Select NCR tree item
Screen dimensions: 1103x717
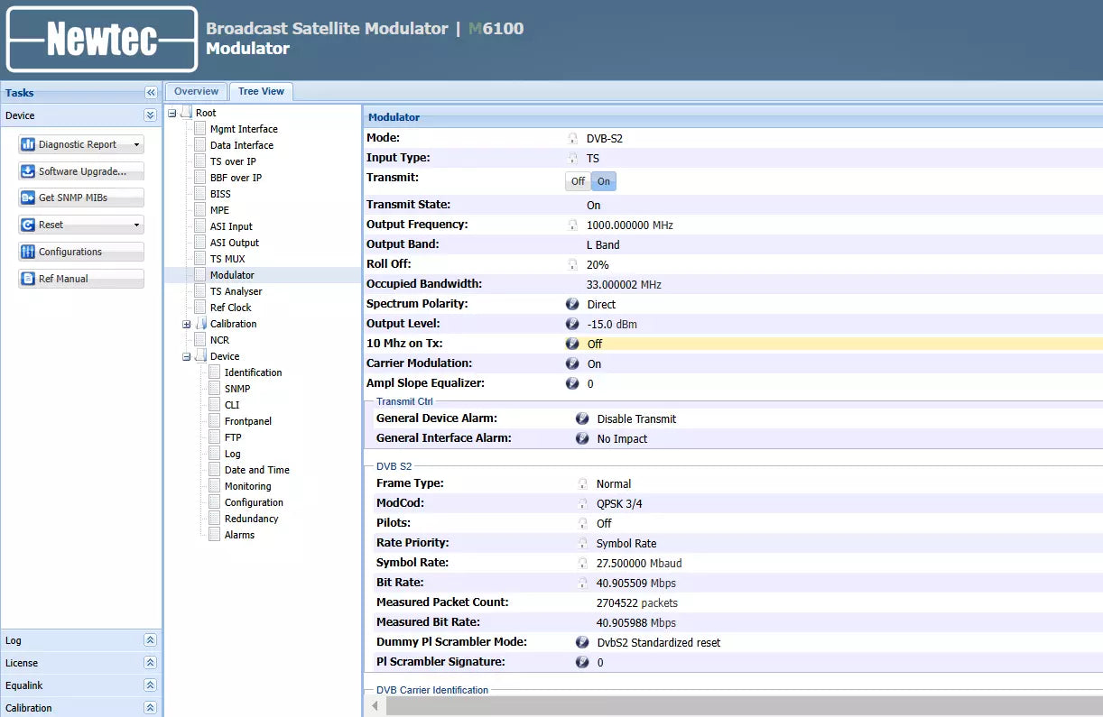[x=219, y=340]
